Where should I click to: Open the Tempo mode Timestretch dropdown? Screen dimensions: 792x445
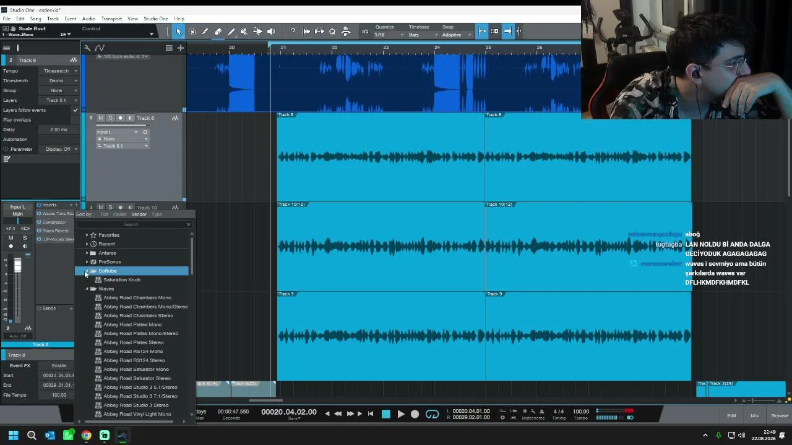(x=59, y=71)
